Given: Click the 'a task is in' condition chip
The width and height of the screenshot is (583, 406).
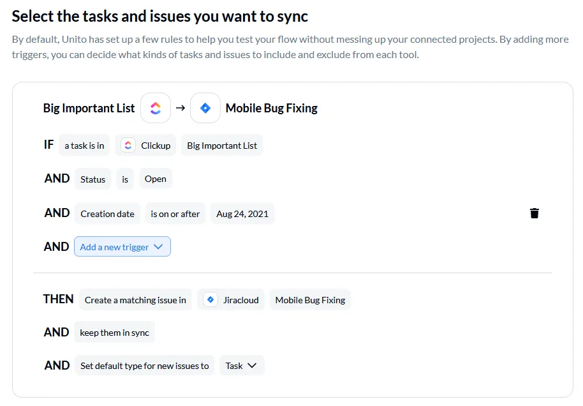Looking at the screenshot, I should pos(84,146).
